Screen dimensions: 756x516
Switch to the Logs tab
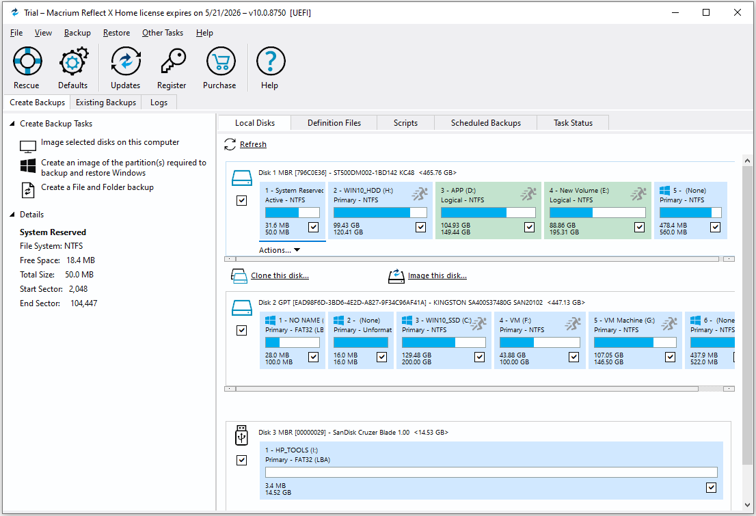(159, 103)
